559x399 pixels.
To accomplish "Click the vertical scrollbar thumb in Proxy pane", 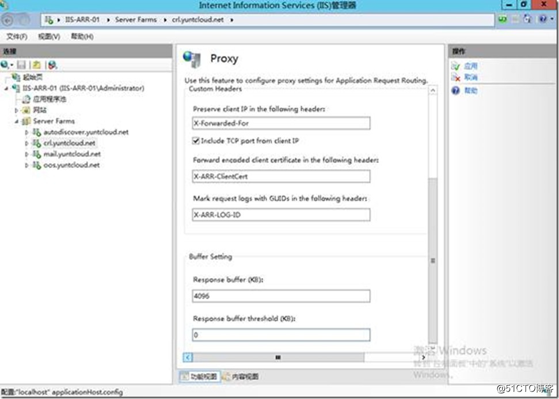I will [433, 260].
